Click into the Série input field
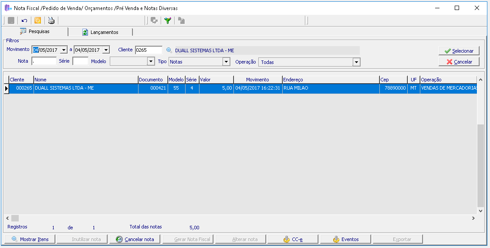Viewport: 490px width, 248px height. (x=80, y=61)
